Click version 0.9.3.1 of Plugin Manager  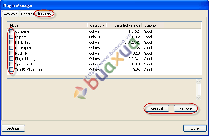coord(134,59)
